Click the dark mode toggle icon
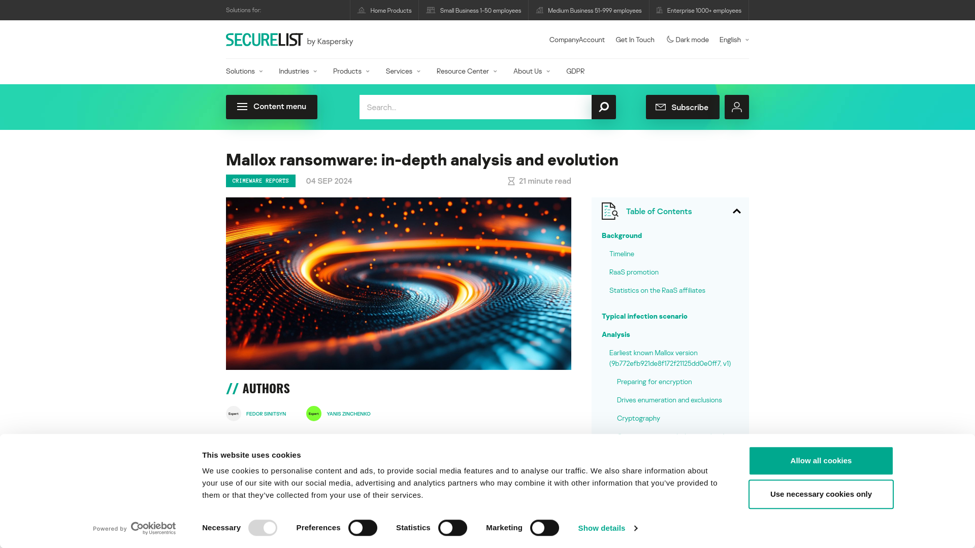The width and height of the screenshot is (975, 548). tap(670, 40)
